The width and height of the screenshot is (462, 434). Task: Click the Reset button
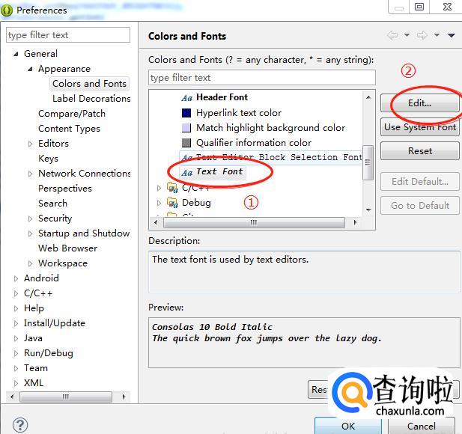(419, 150)
